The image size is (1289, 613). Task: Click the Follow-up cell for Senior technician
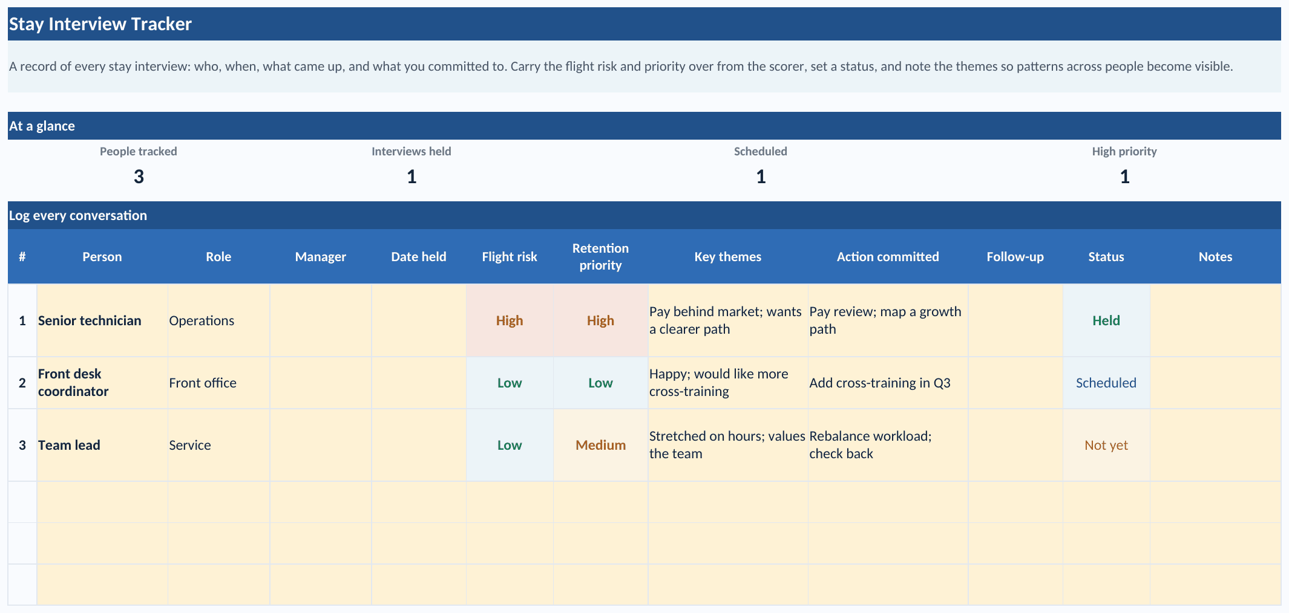click(x=1015, y=320)
